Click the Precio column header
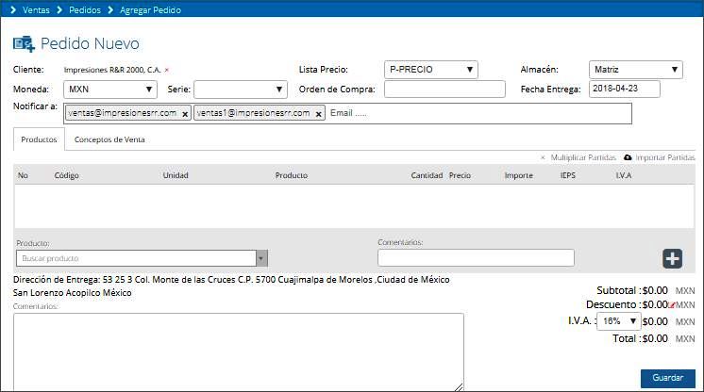Screen dimensions: 704x392 click(x=460, y=175)
